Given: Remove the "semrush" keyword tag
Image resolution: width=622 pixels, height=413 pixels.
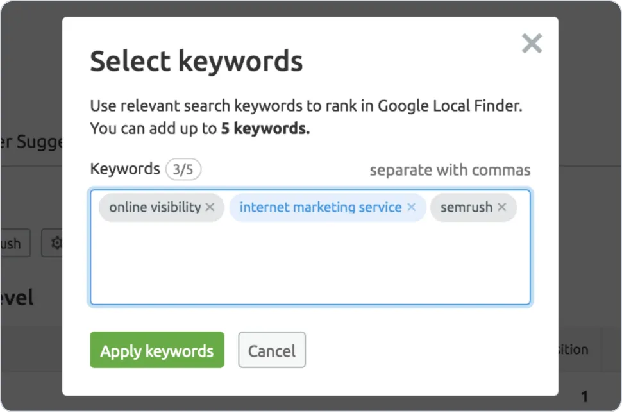Looking at the screenshot, I should [x=502, y=207].
